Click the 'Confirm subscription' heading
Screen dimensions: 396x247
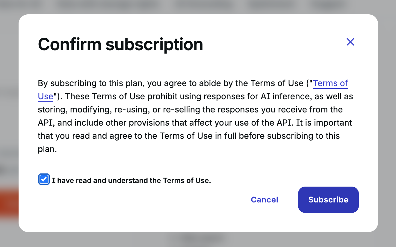click(120, 45)
